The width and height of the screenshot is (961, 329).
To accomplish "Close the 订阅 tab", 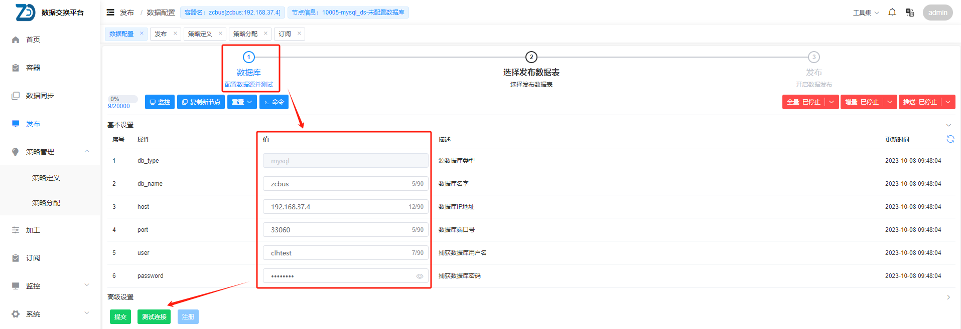I will (299, 34).
